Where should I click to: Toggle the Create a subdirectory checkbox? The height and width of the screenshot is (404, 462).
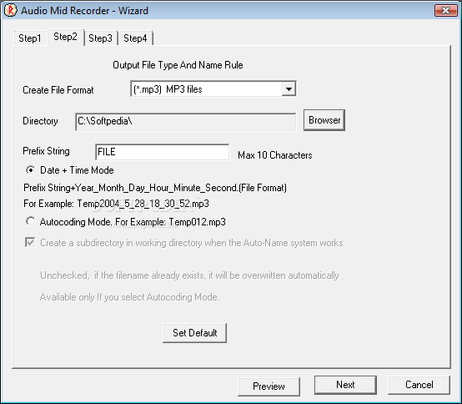tap(30, 243)
